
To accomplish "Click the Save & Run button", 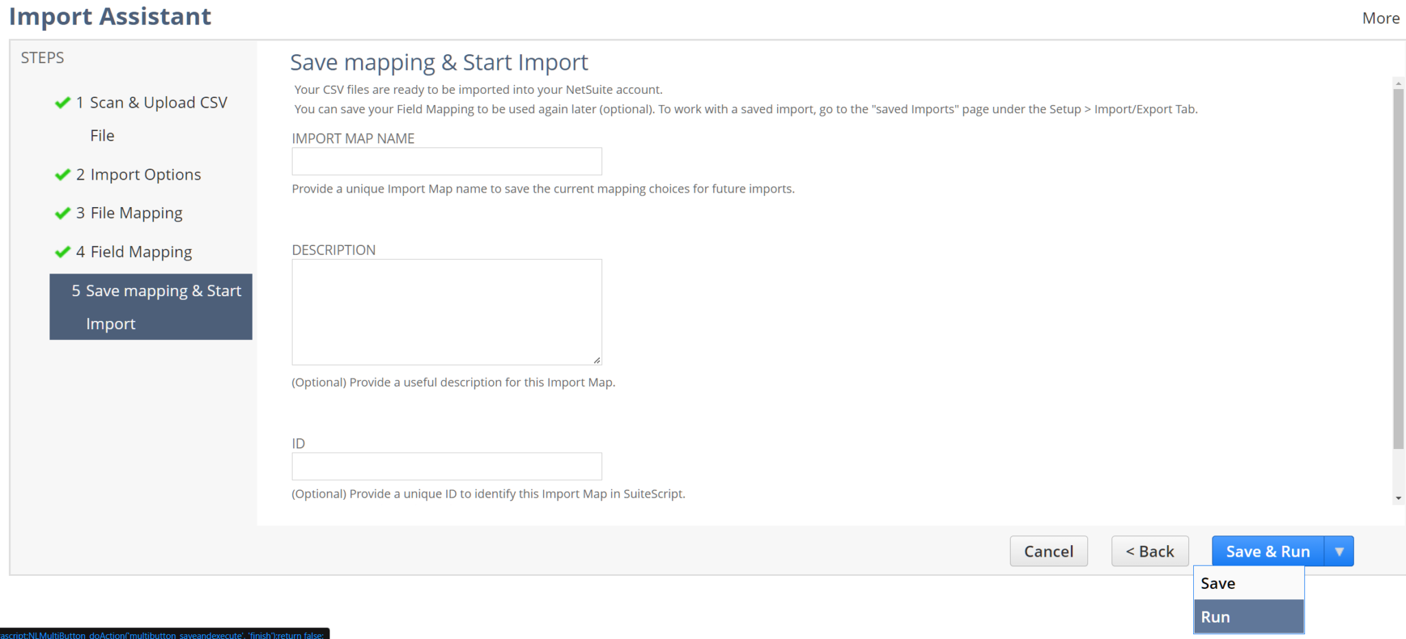I will point(1267,551).
